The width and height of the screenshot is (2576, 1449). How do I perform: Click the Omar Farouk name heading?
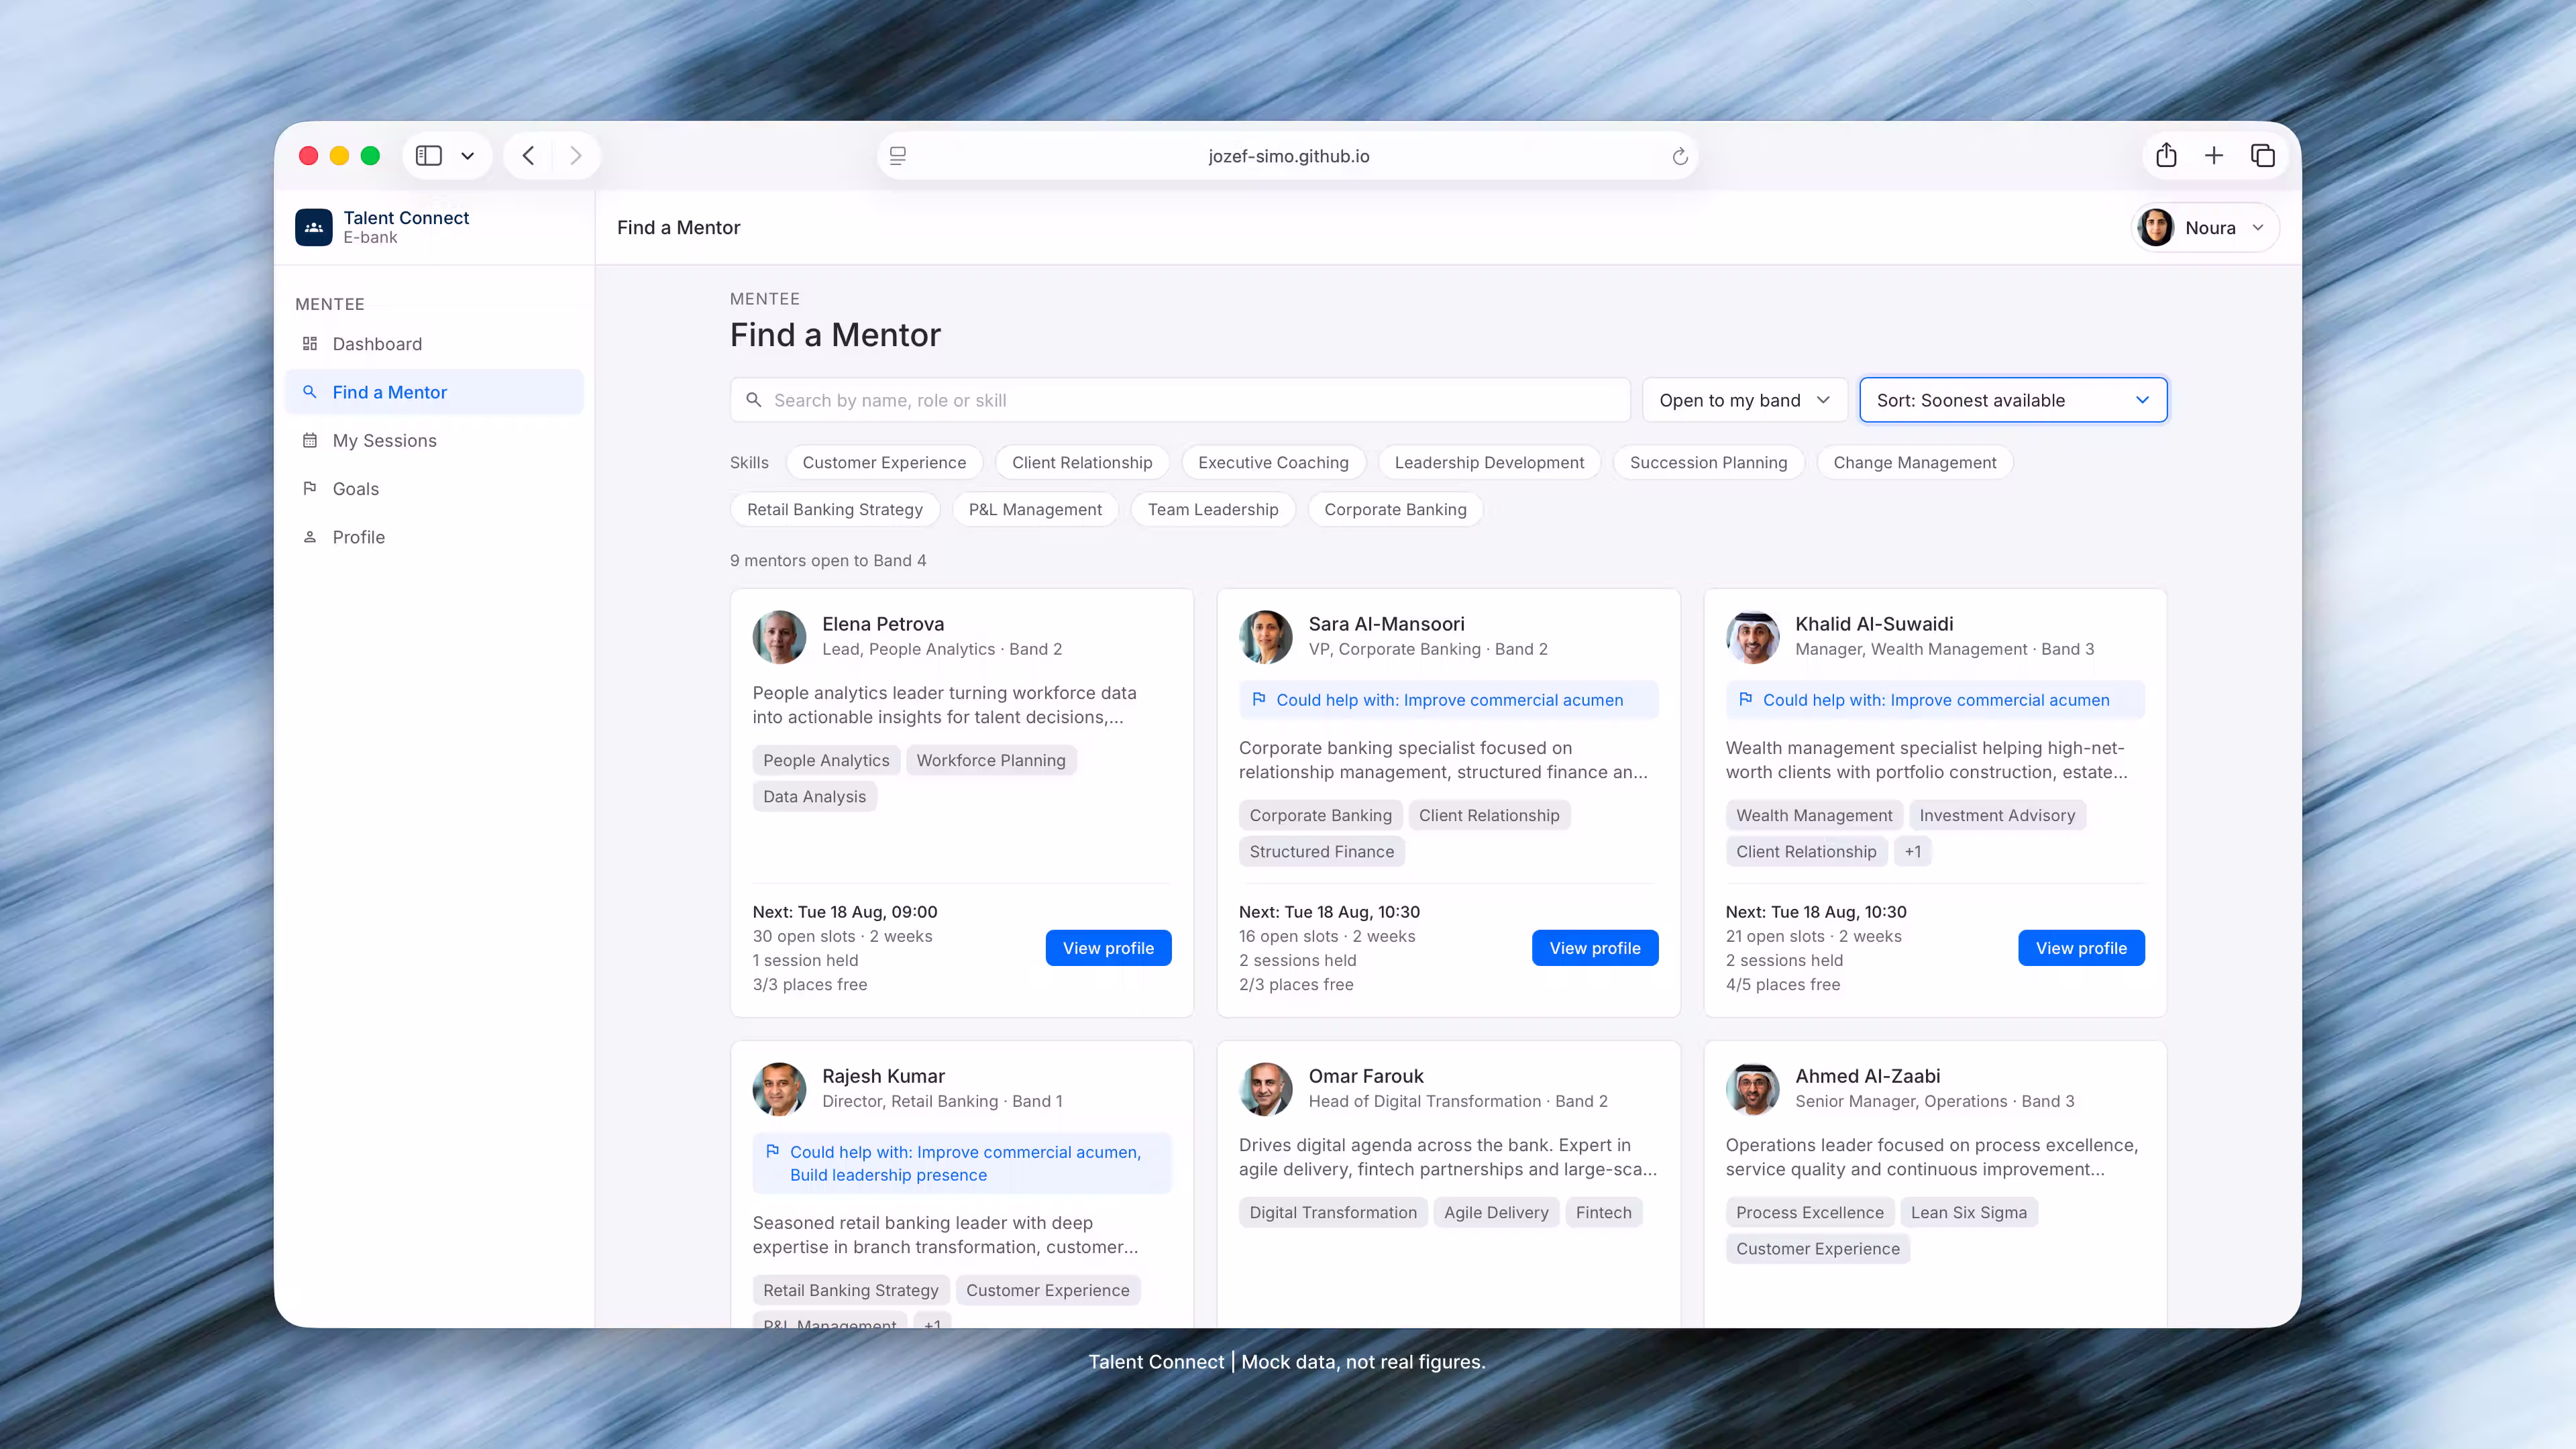click(1366, 1076)
